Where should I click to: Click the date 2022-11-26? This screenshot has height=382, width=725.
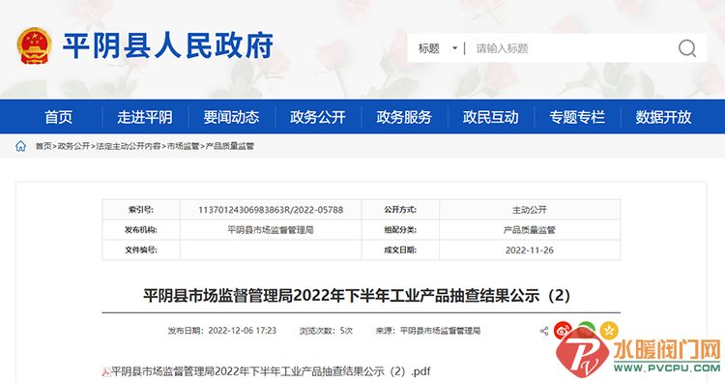[x=530, y=250]
